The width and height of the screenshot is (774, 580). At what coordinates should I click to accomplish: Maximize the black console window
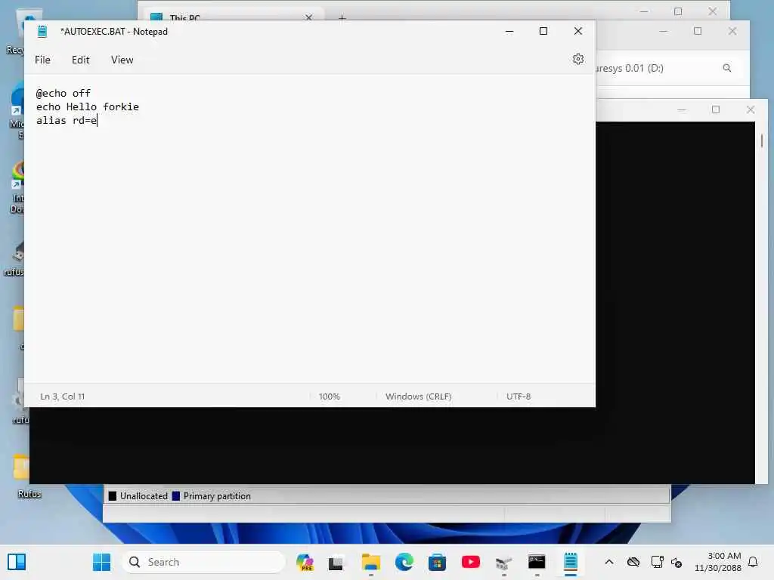click(716, 110)
